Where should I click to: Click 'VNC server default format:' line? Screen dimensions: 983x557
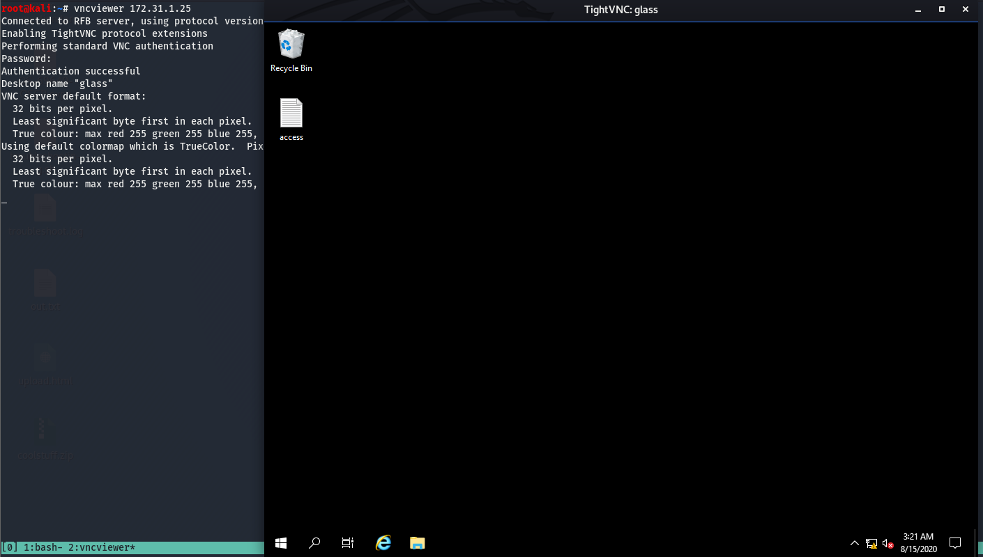[74, 96]
